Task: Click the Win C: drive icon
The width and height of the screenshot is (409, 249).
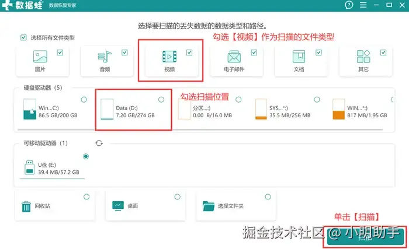Action: tap(30, 109)
